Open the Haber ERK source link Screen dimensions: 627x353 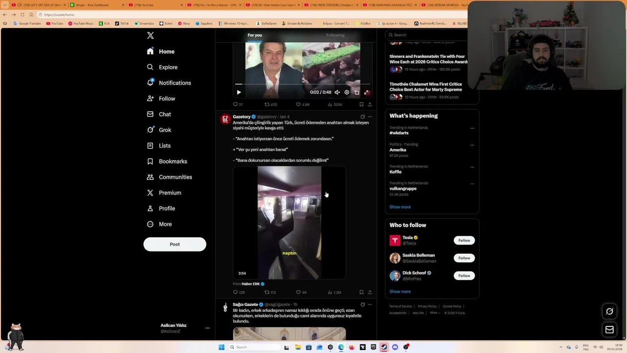(253, 284)
